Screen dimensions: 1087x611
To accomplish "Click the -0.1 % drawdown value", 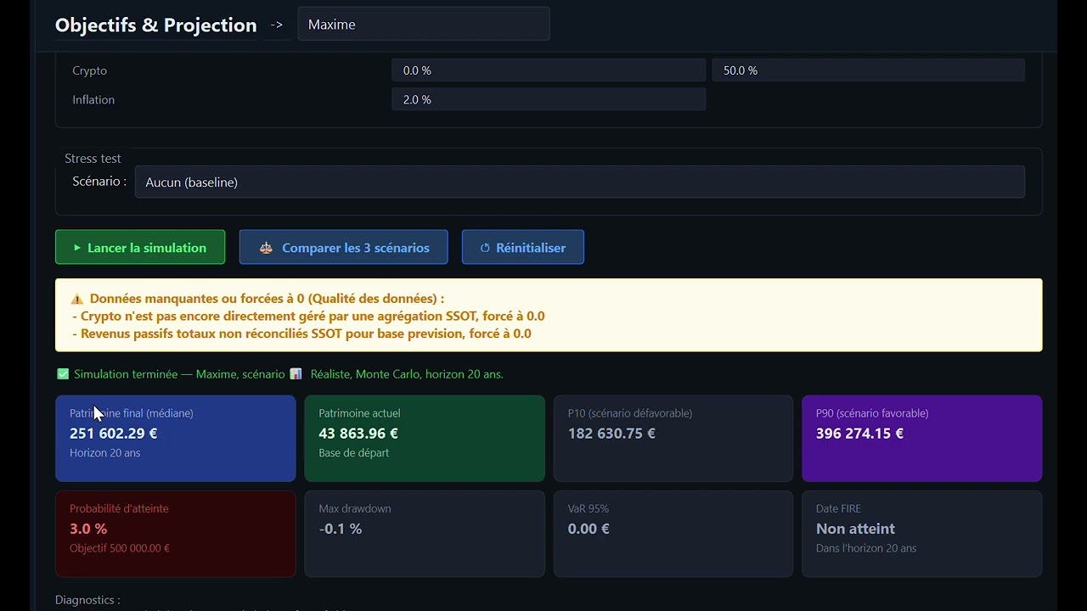I will pos(341,529).
